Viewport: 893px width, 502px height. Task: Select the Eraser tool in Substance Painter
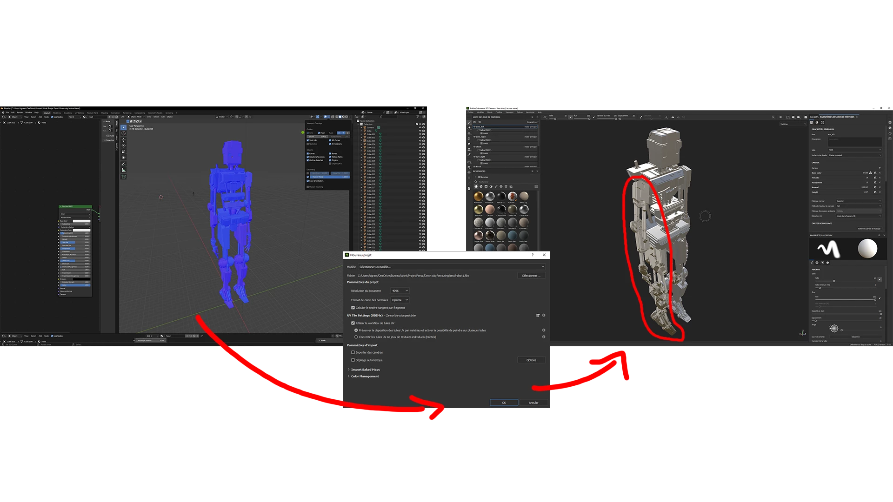click(469, 128)
